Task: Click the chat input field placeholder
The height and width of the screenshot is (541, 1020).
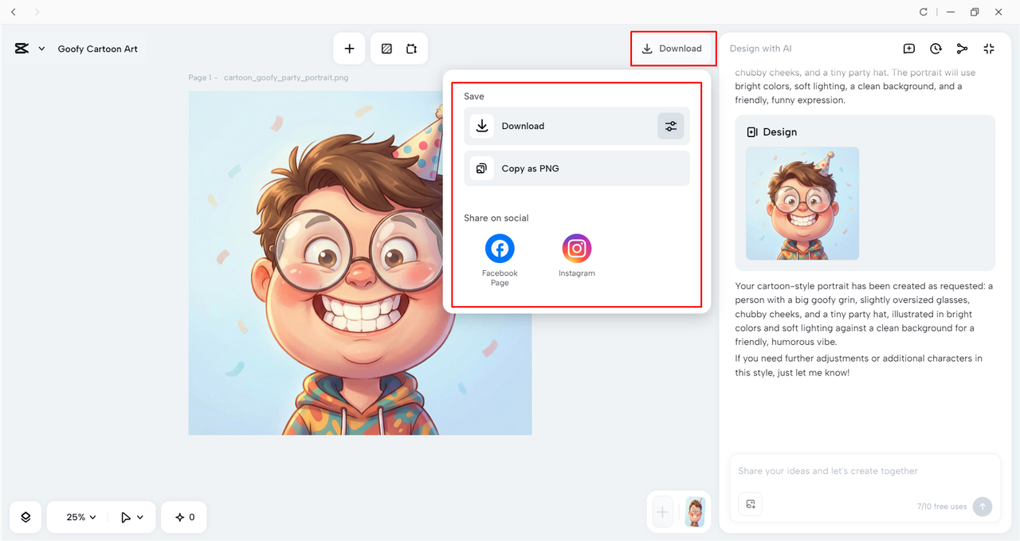Action: [x=828, y=471]
